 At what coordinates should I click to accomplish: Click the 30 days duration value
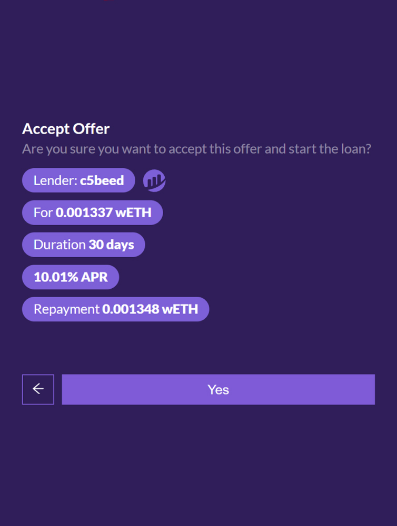pos(111,245)
